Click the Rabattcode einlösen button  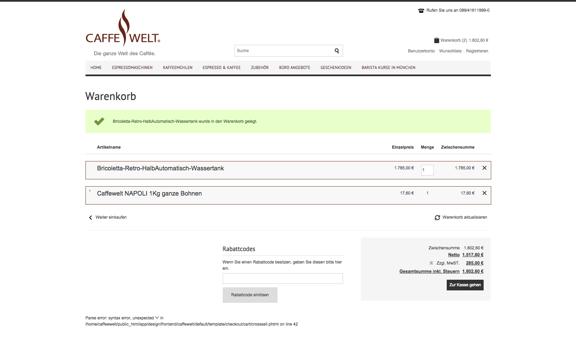[x=250, y=295]
